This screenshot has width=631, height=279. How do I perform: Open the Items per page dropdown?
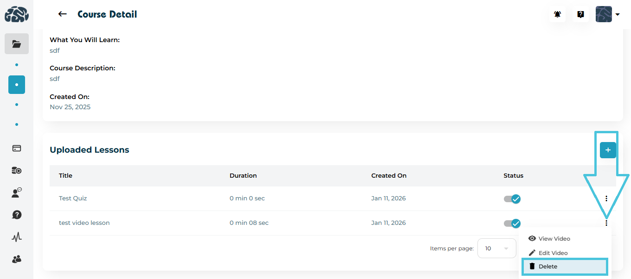(x=496, y=248)
